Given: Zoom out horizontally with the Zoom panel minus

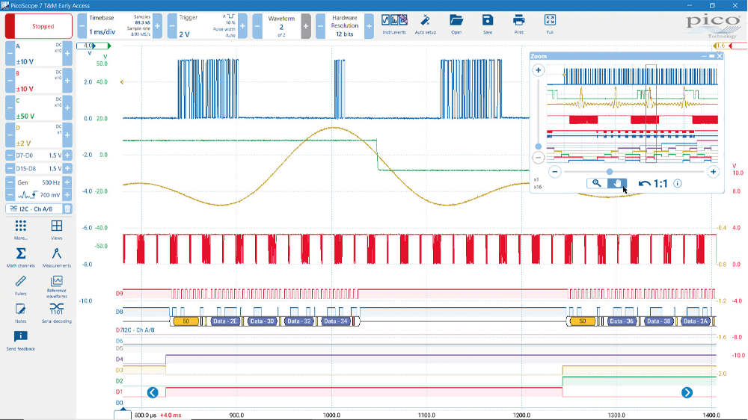Looking at the screenshot, I should point(554,172).
